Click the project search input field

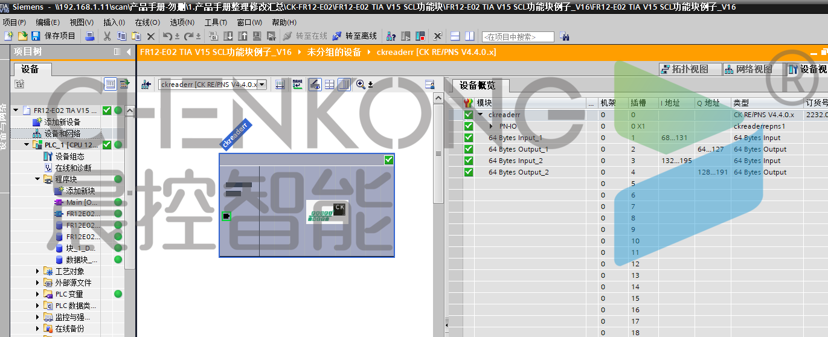point(518,37)
